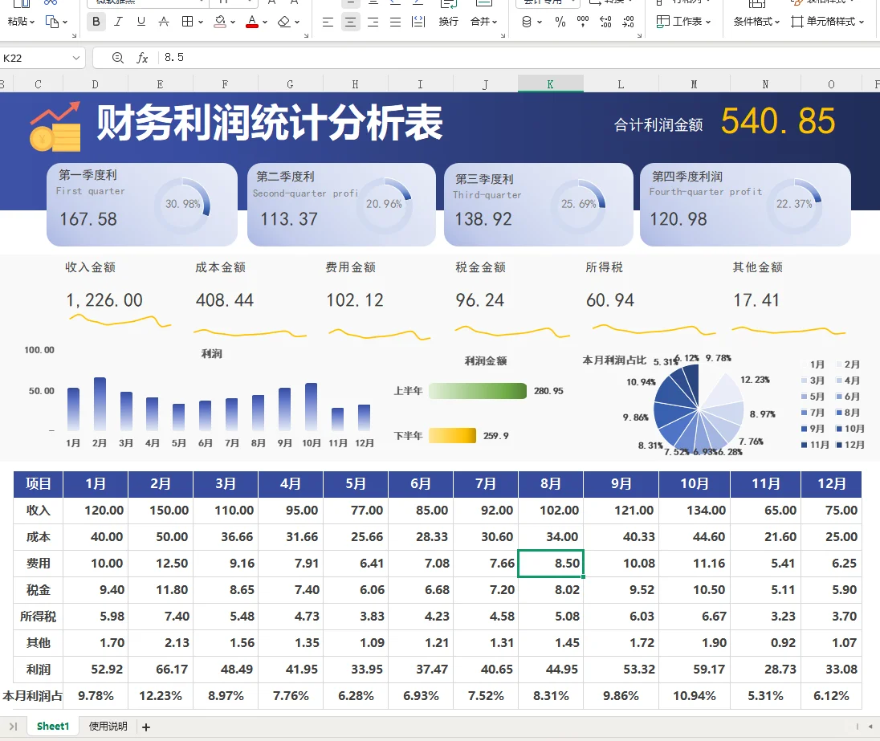
Task: Switch to Sheet1 tab
Action: [53, 727]
